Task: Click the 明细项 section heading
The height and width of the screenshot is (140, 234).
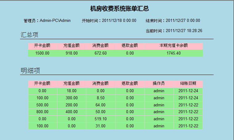Action: [x=30, y=70]
